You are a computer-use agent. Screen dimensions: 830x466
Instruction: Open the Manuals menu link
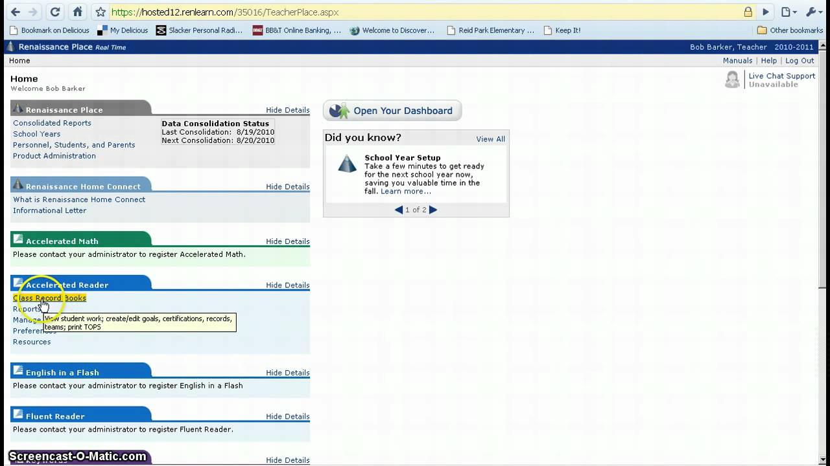click(737, 61)
